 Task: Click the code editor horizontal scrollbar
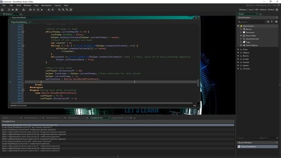pyautogui.click(x=101, y=103)
